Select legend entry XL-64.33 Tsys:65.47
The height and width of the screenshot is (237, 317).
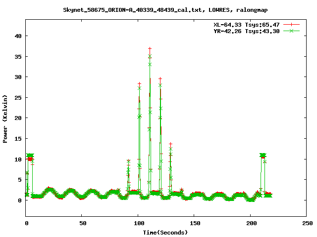point(247,25)
